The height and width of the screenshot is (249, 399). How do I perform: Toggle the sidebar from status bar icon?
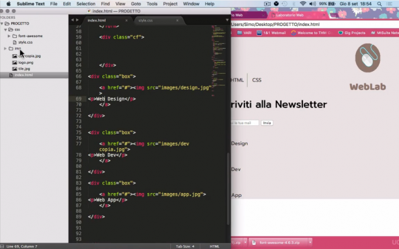pyautogui.click(x=2, y=246)
